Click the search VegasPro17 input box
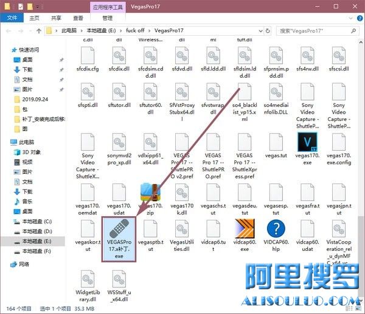The image size is (365, 314). [x=317, y=31]
